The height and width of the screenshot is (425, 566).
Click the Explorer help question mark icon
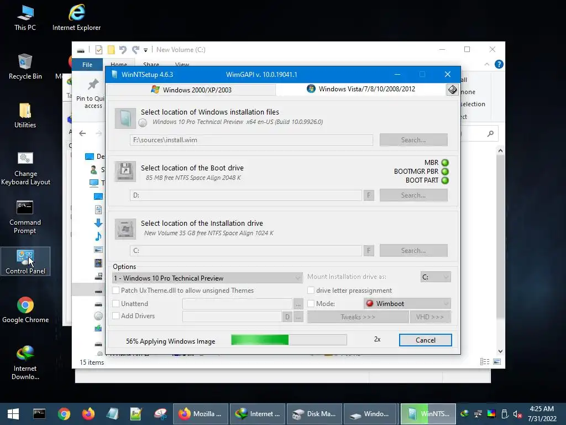[x=499, y=64]
